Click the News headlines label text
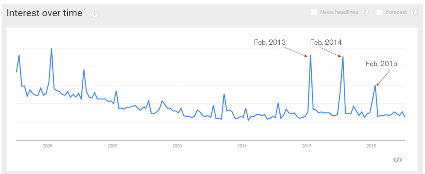The height and width of the screenshot is (174, 425). 339,12
